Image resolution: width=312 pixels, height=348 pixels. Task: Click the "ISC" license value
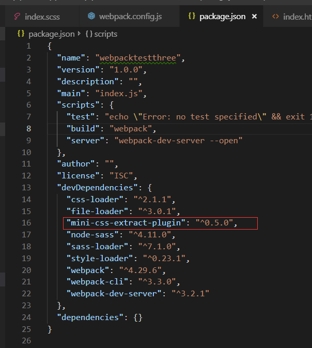121,176
